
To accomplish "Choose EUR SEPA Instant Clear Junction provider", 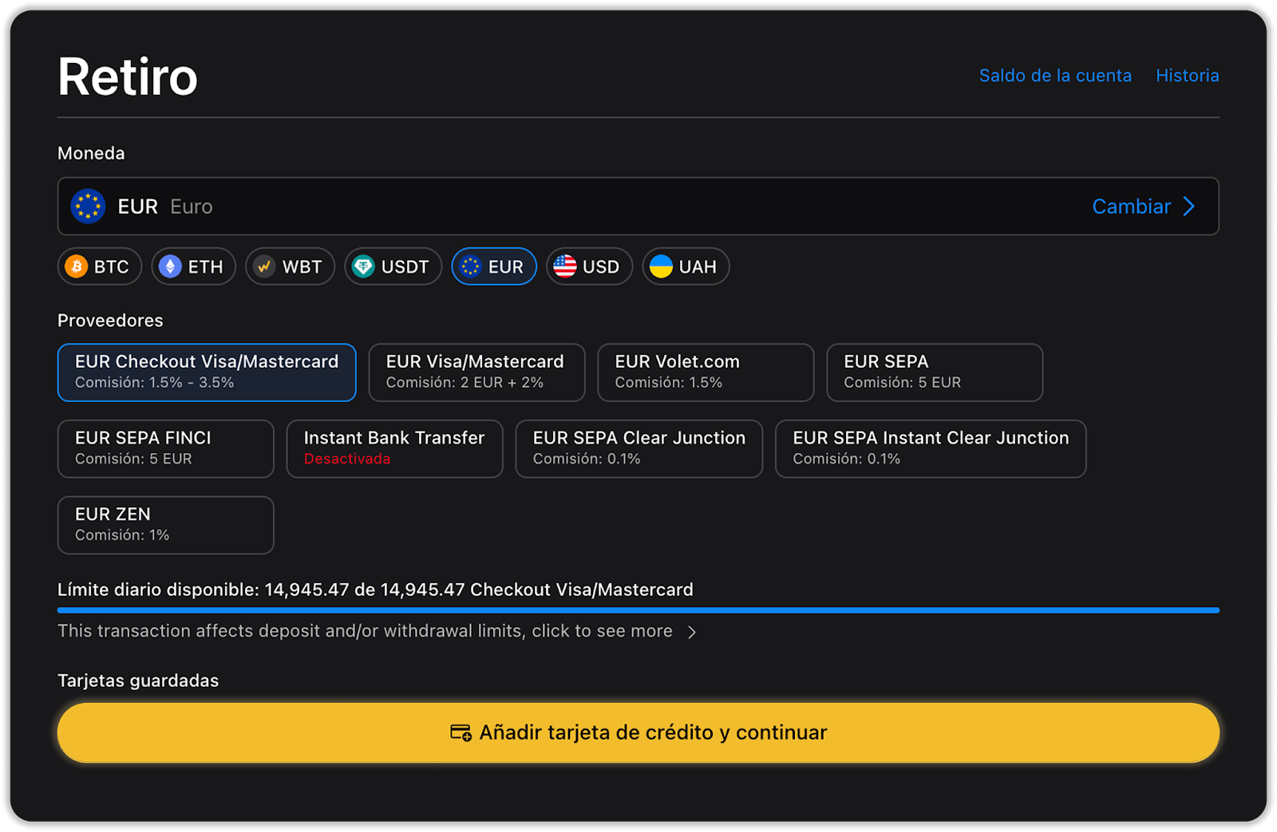I will coord(930,448).
